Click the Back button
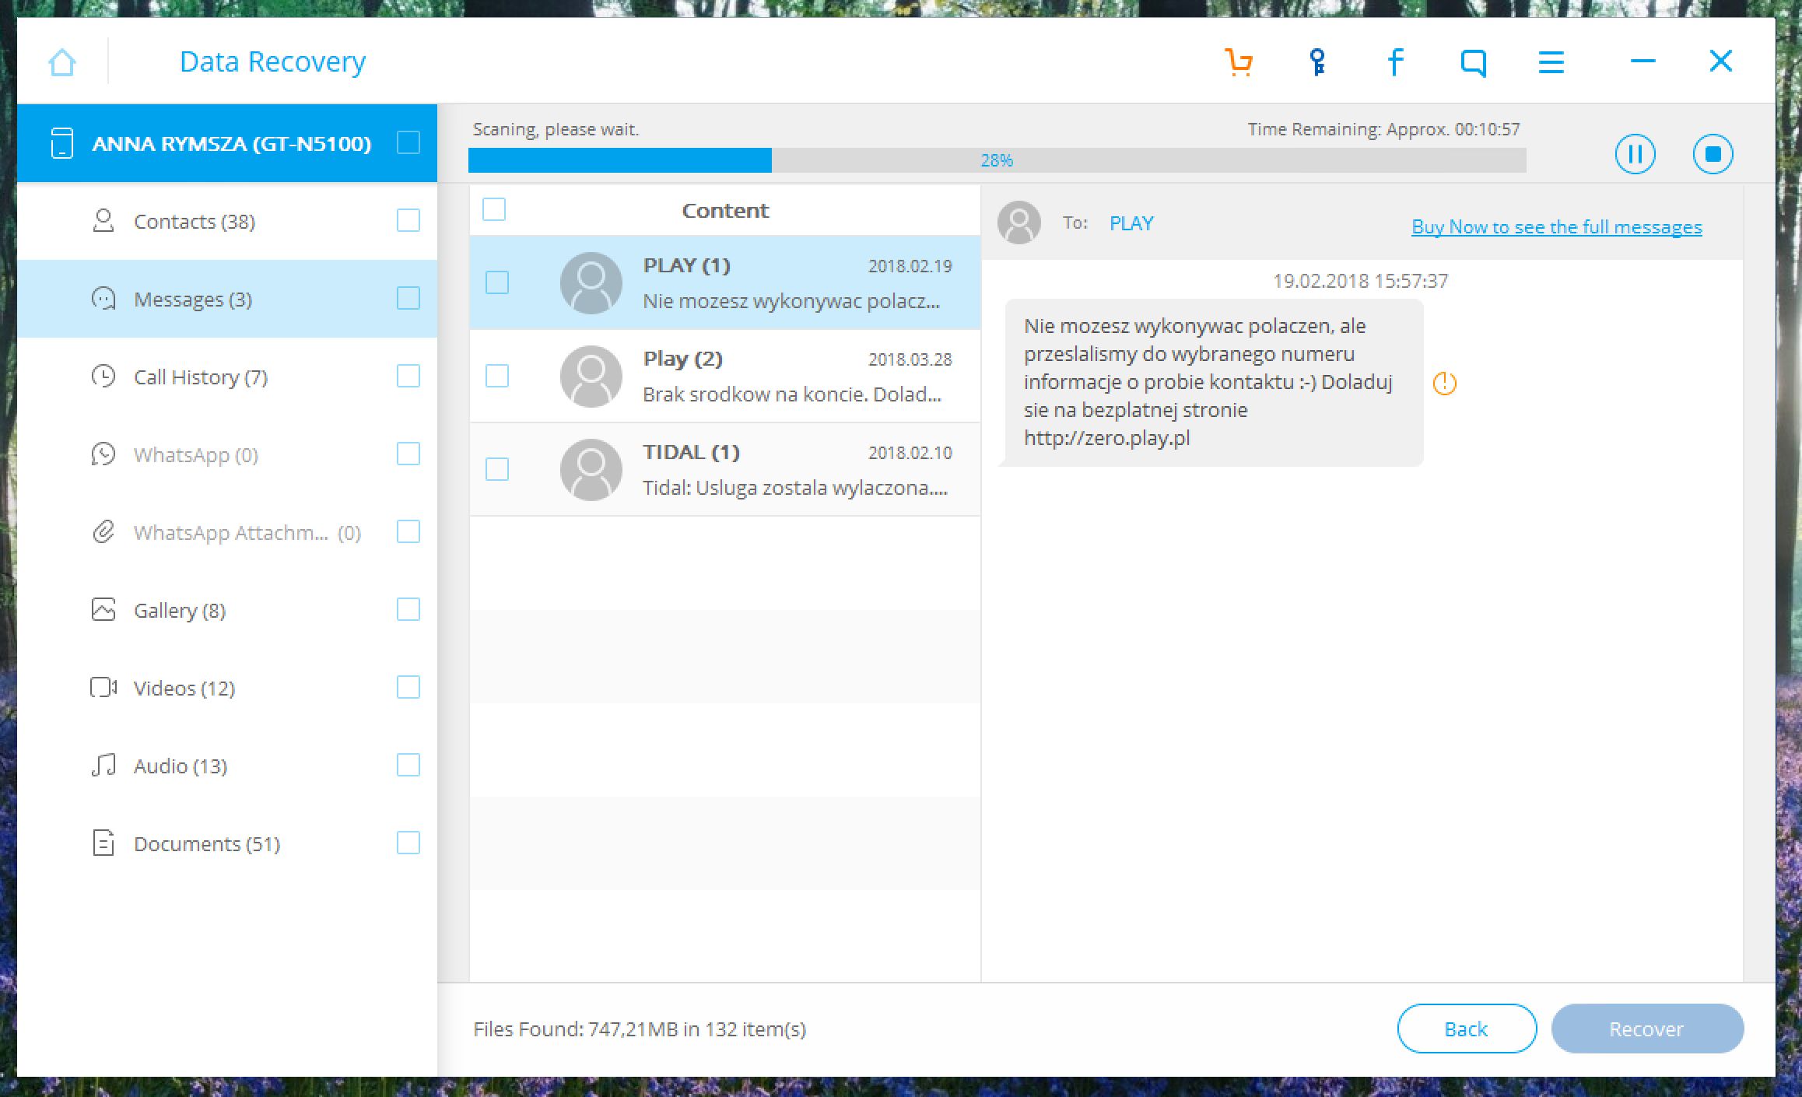Image resolution: width=1802 pixels, height=1097 pixels. point(1467,1029)
